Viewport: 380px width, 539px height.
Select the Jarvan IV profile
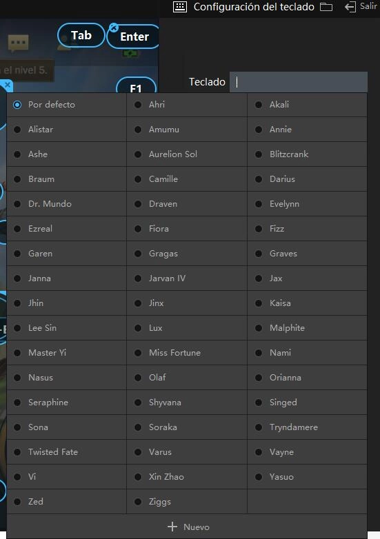click(187, 278)
